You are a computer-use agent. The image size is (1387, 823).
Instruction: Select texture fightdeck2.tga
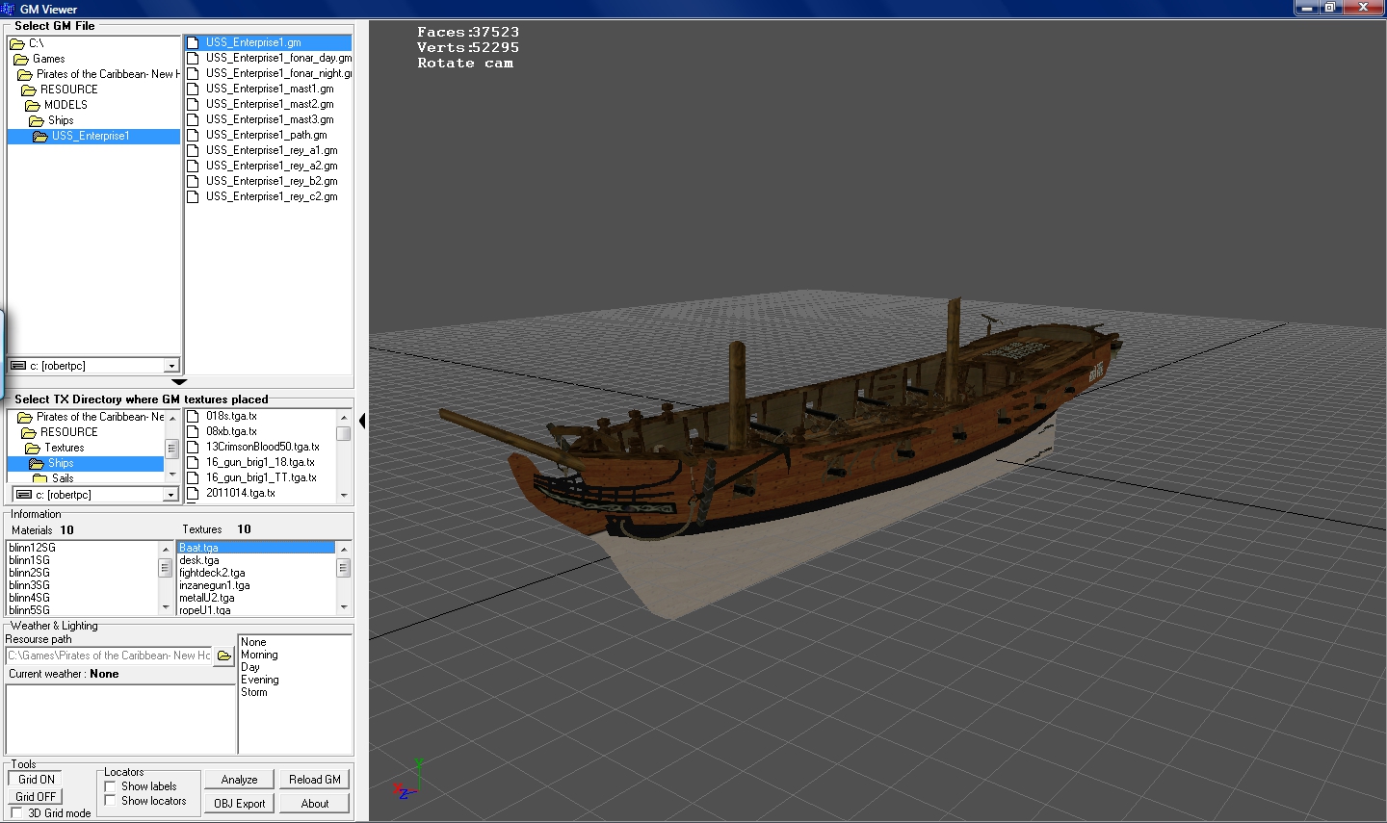[x=212, y=573]
